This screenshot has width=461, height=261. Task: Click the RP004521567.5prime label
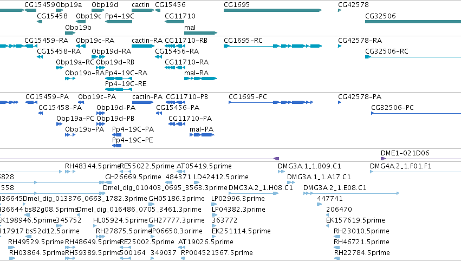pyautogui.click(x=217, y=252)
